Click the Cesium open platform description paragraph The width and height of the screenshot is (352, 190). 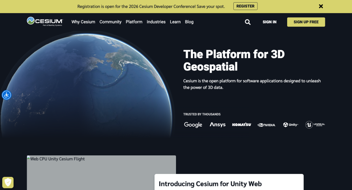tap(252, 84)
